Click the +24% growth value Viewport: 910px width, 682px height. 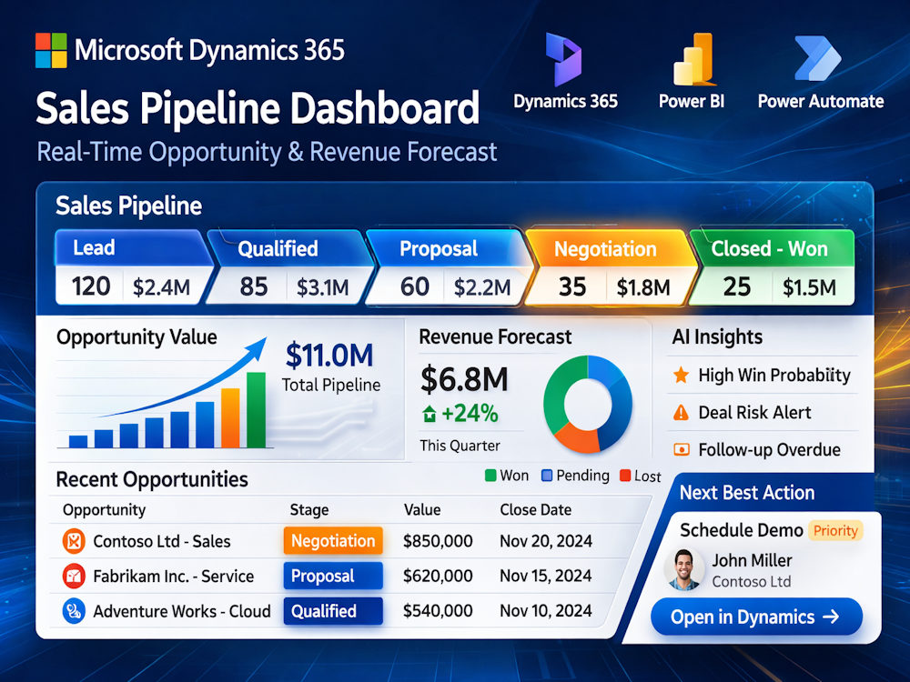click(x=470, y=414)
